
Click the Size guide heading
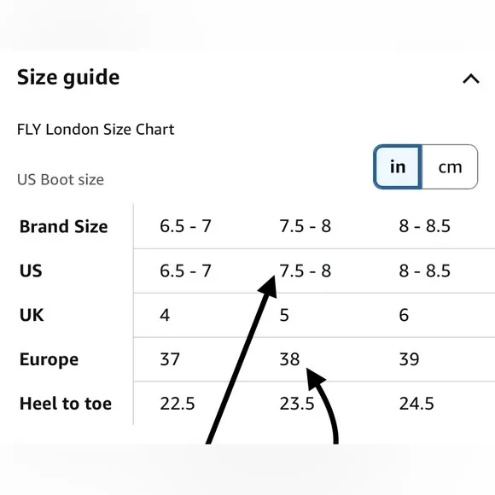coord(68,78)
